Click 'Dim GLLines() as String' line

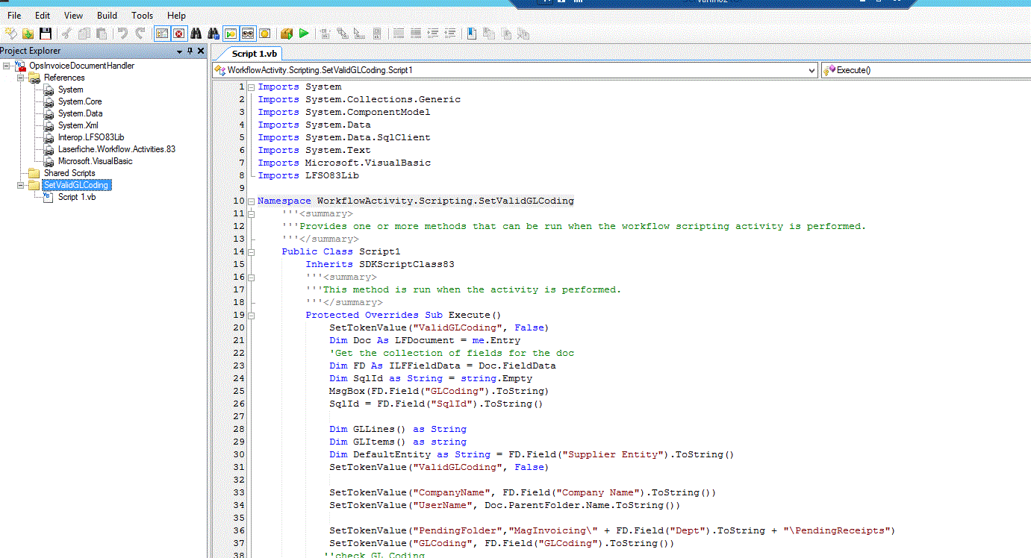pyautogui.click(x=398, y=429)
